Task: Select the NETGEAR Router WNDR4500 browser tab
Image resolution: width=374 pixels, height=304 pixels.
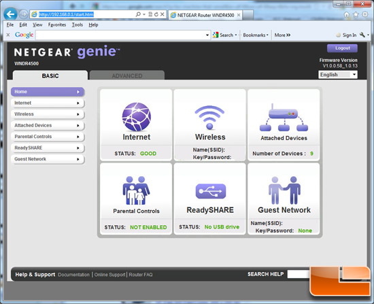Action: tap(205, 15)
